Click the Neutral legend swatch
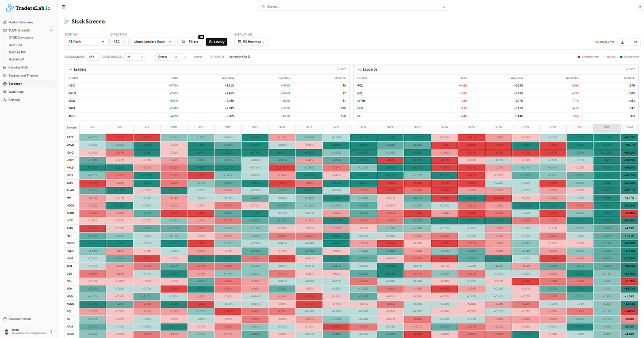Image resolution: width=644 pixels, height=338 pixels. tap(603, 57)
